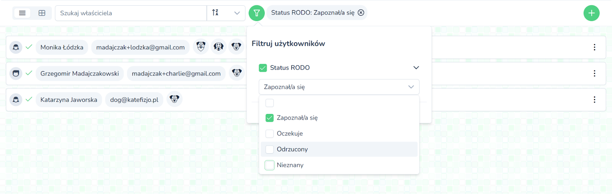
Task: Click the sort A-Z icon
Action: tap(215, 13)
